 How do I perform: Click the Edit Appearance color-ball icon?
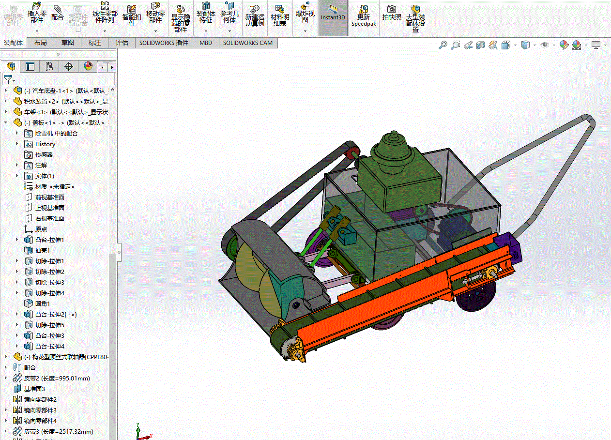(x=564, y=45)
